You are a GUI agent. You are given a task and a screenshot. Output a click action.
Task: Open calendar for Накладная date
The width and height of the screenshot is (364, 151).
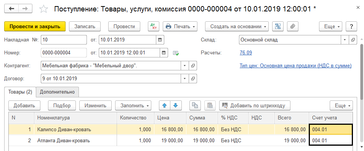pyautogui.click(x=160, y=40)
